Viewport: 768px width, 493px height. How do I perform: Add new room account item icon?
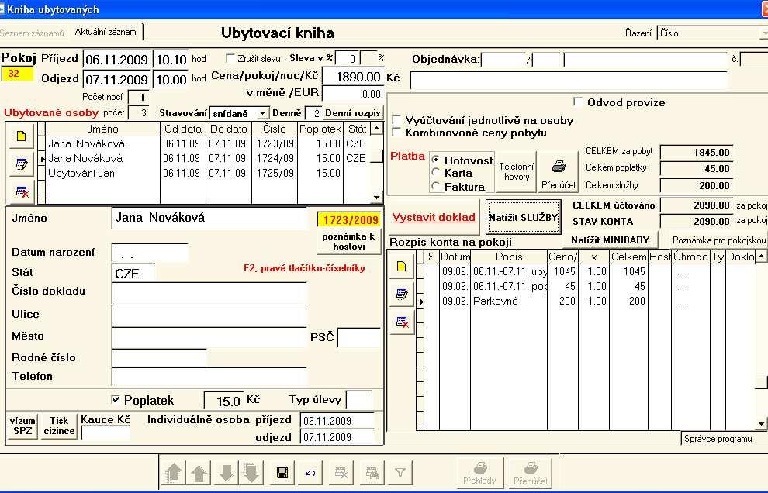click(402, 267)
